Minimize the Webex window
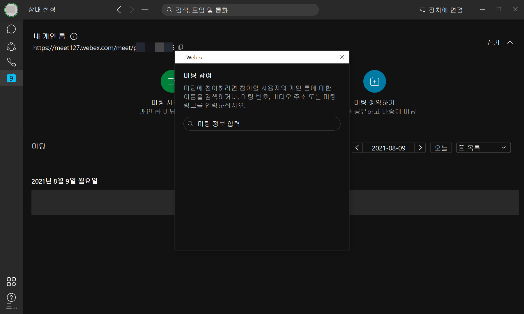Screen dimensions: 524x314 click(482, 10)
